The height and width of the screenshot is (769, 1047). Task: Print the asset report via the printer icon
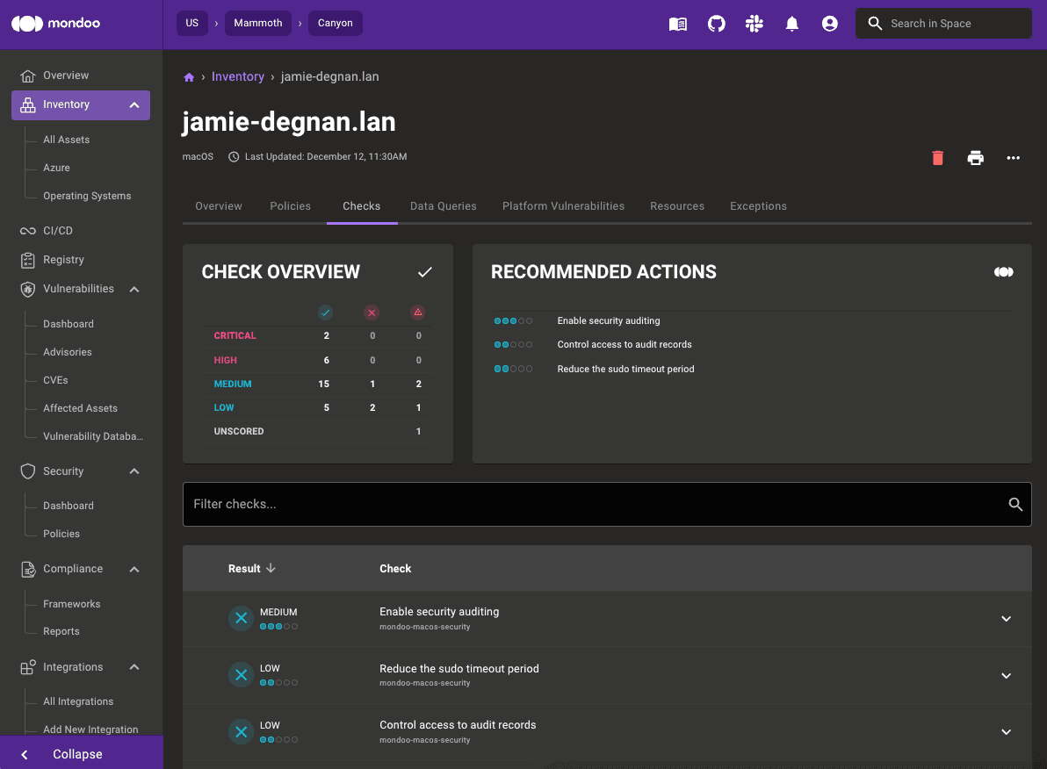[x=975, y=158]
